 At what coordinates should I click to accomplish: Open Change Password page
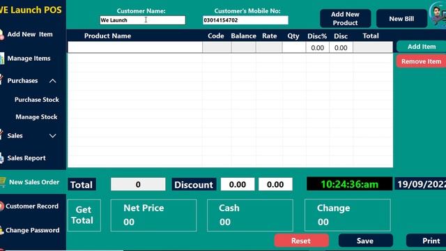33,230
